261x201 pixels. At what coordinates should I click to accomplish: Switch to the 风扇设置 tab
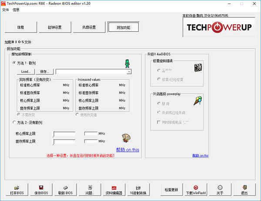click(x=89, y=27)
